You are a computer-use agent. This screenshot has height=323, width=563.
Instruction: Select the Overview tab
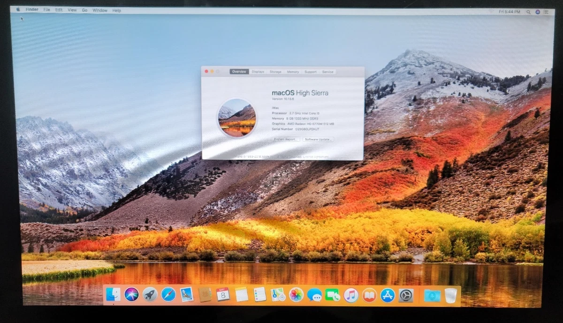pos(239,72)
